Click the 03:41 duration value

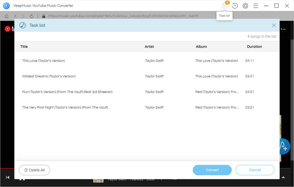coord(250,76)
